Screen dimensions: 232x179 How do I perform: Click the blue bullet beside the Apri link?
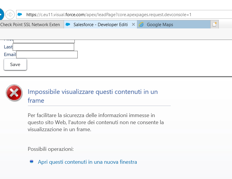[32, 162]
